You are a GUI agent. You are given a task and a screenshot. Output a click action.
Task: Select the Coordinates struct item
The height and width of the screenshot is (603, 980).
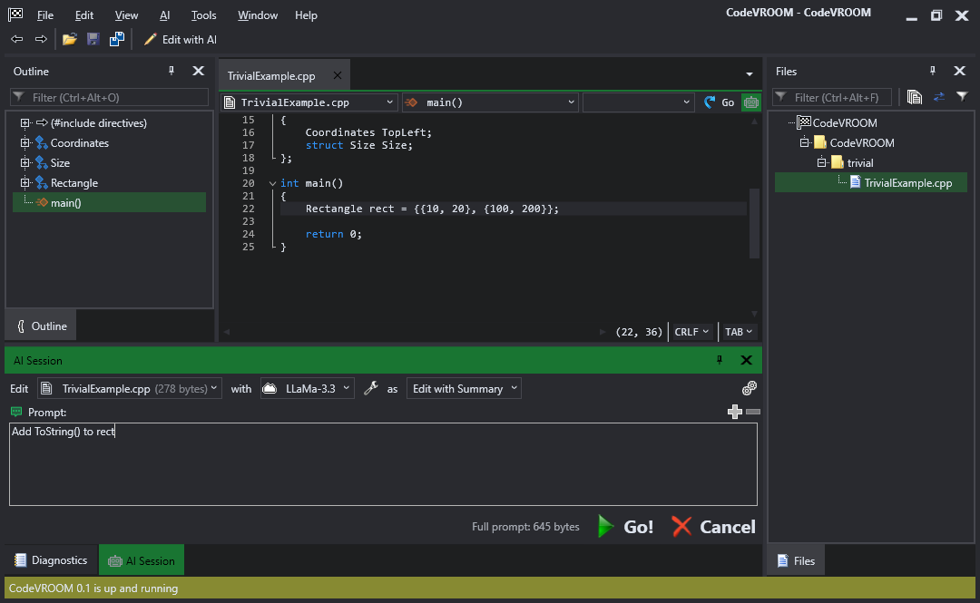(79, 143)
